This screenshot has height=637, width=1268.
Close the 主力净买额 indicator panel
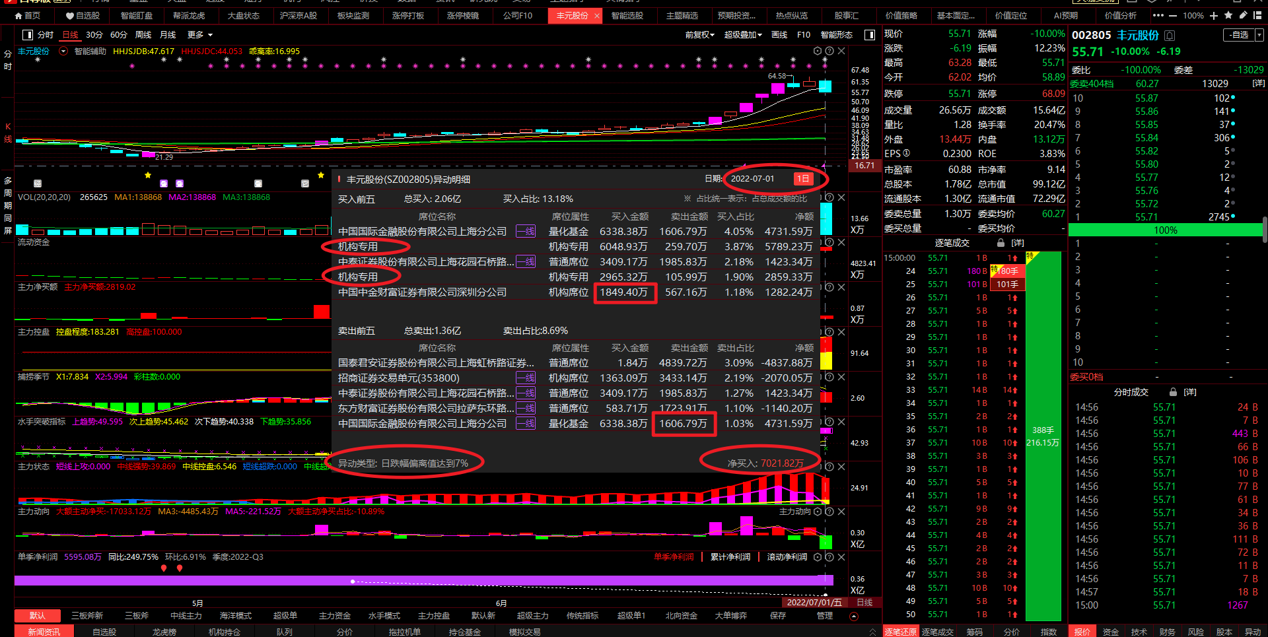[x=841, y=287]
